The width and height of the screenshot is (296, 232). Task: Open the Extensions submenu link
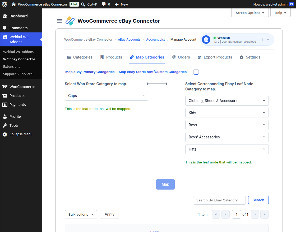(12, 66)
